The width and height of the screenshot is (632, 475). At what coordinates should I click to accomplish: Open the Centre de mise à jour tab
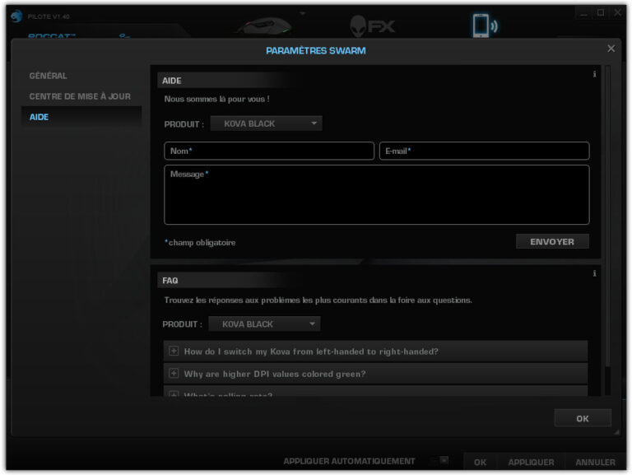(x=80, y=96)
